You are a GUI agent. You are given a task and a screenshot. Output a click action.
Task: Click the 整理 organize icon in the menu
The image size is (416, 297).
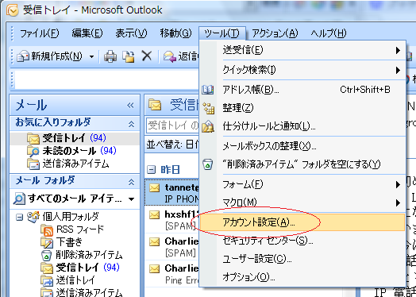click(208, 108)
